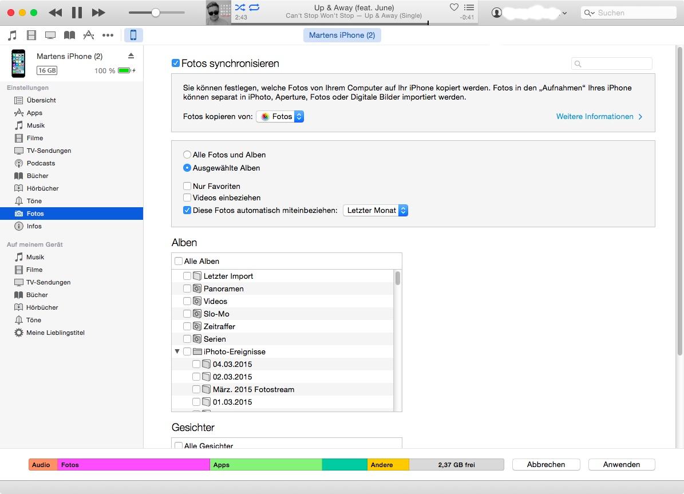This screenshot has width=684, height=494.
Task: Open the Up Next list icon
Action: tap(469, 7)
